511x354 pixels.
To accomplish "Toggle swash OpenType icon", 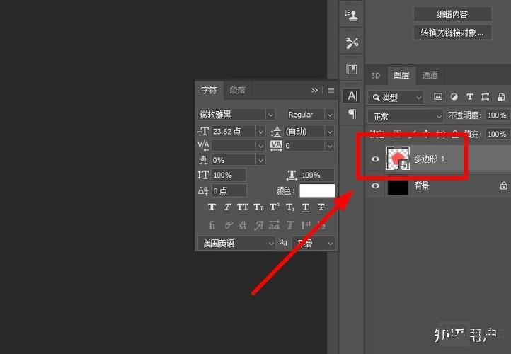I will tap(258, 225).
